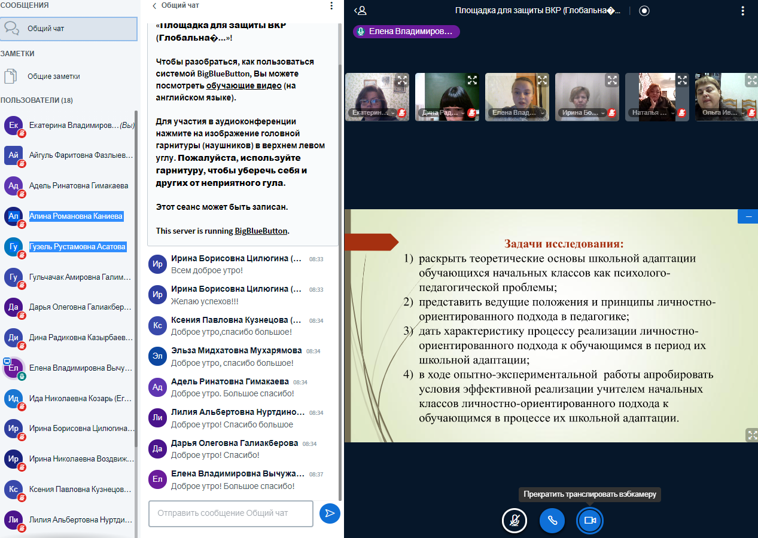Open Общие заметки shared notes
758x538 pixels.
53,77
